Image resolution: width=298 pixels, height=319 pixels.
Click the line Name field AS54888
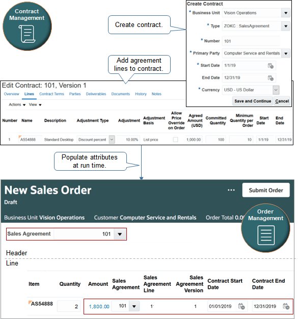[x=30, y=140]
